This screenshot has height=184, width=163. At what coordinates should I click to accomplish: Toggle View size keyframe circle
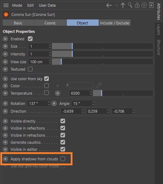click(5, 62)
